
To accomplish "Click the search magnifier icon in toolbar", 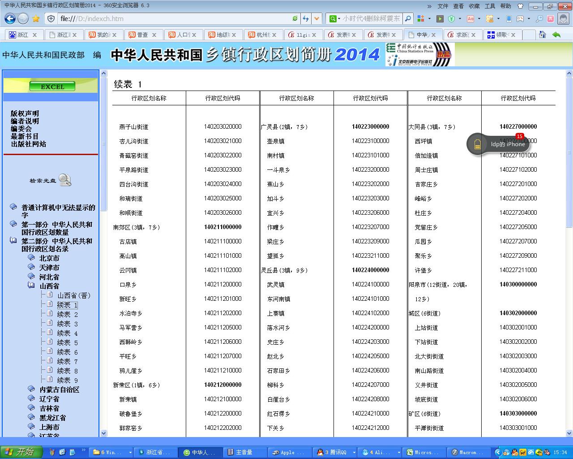I will (408, 18).
